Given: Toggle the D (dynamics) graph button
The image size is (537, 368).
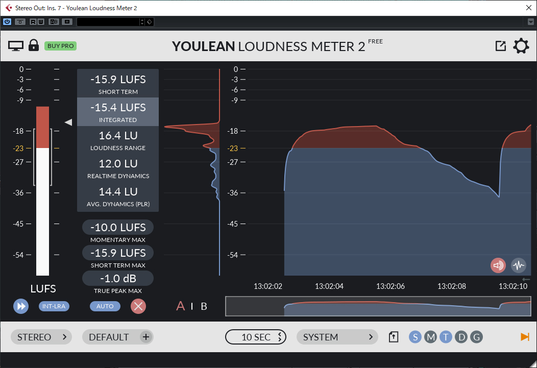Looking at the screenshot, I should pos(461,337).
